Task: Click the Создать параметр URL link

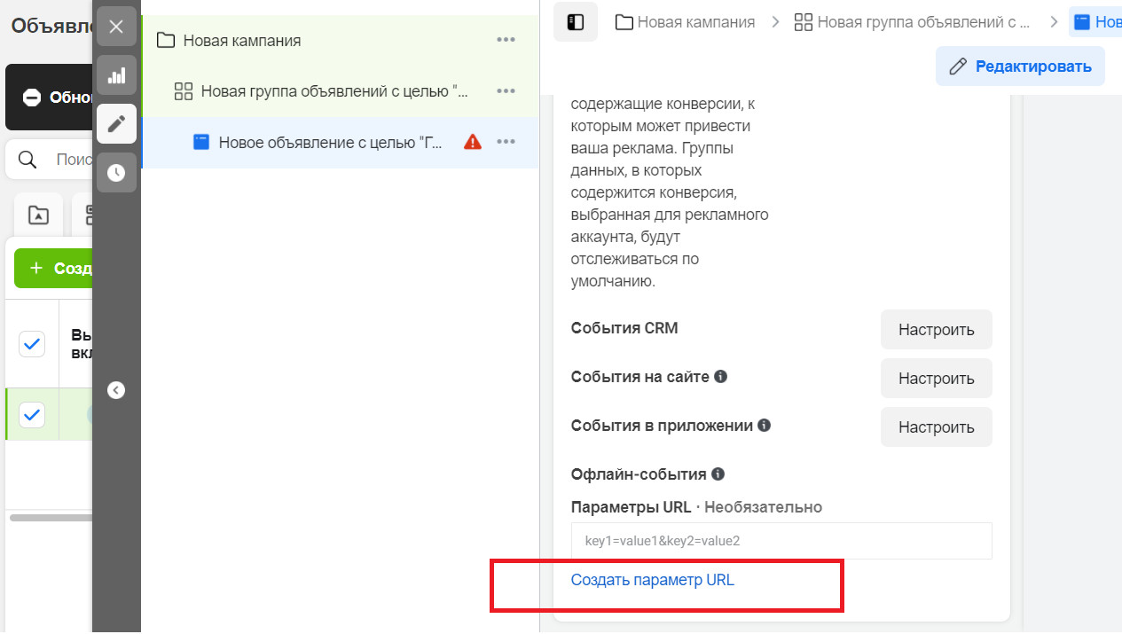Action: click(653, 580)
